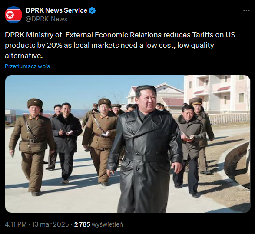Open the 2 785 views count
Screen dimensions: 255x234
pyautogui.click(x=82, y=224)
